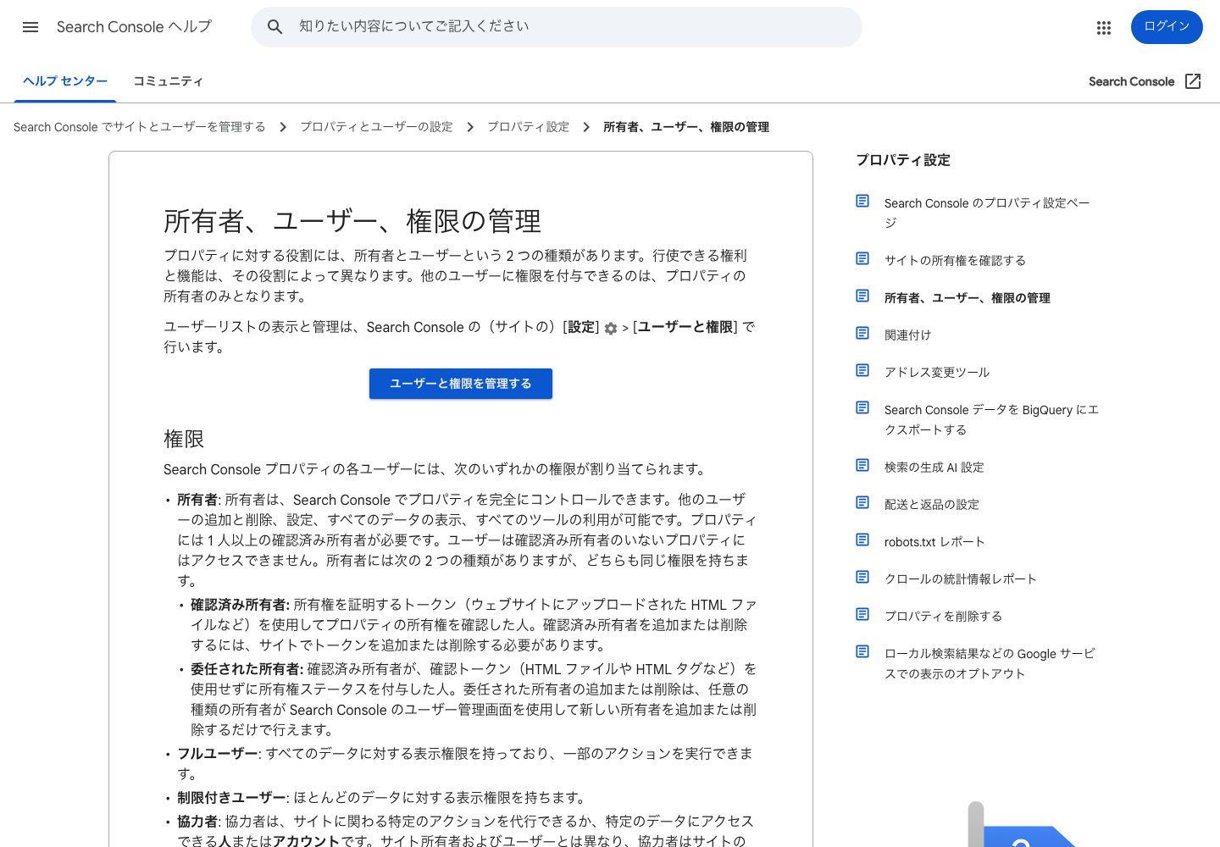The image size is (1220, 847).
Task: Click the article icon for Search Console のプロパティ設定ページ
Action: tap(862, 201)
